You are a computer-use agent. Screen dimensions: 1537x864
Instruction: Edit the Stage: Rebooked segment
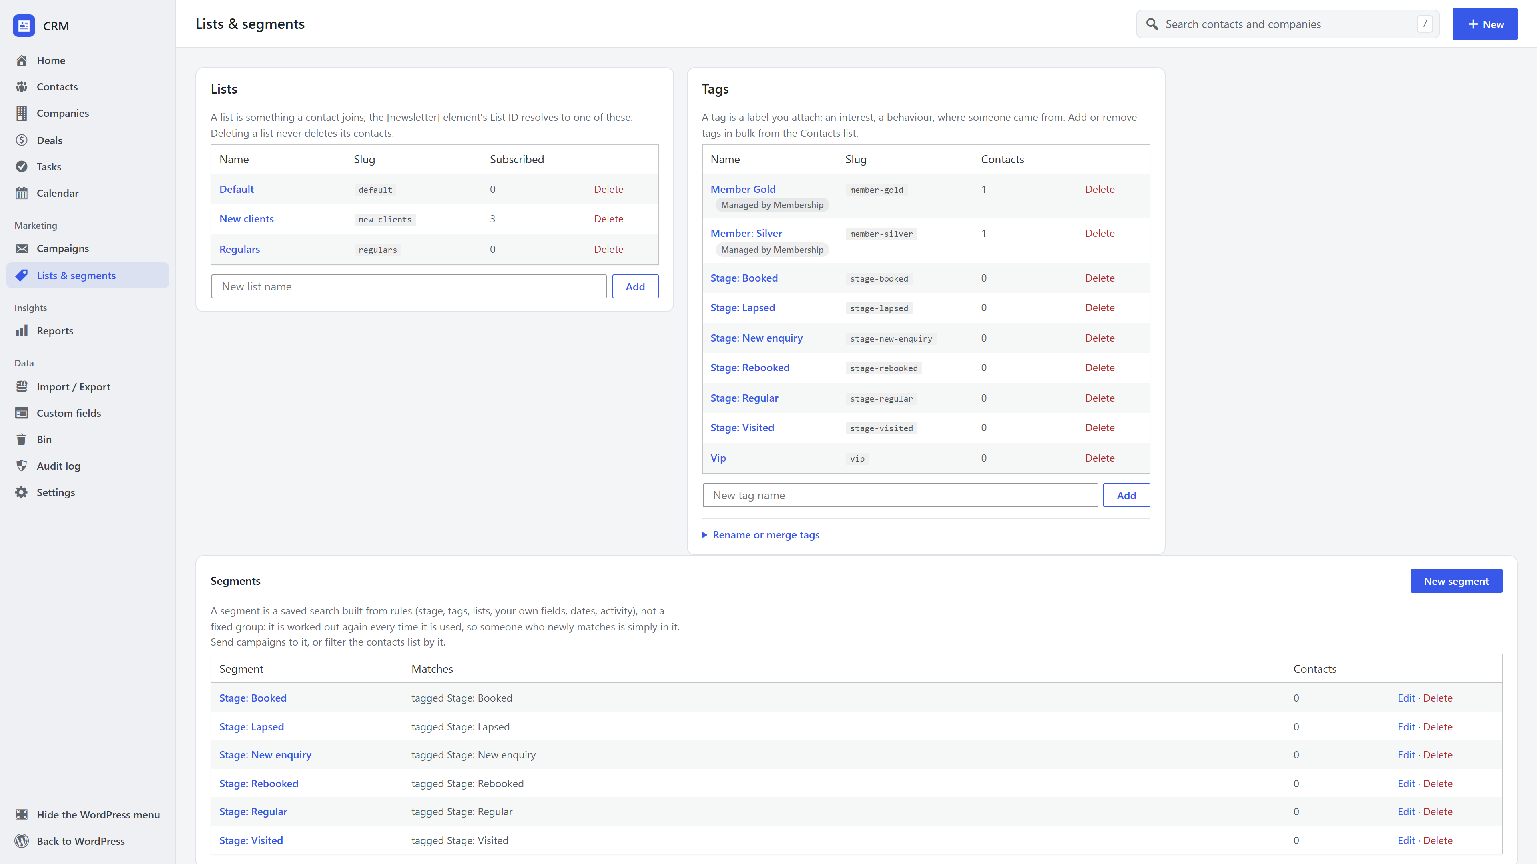(1406, 784)
